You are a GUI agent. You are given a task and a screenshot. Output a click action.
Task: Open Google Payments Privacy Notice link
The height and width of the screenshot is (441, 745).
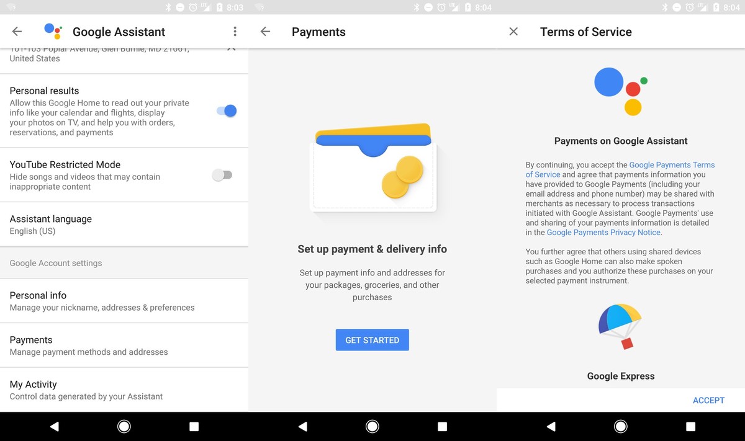coord(604,233)
